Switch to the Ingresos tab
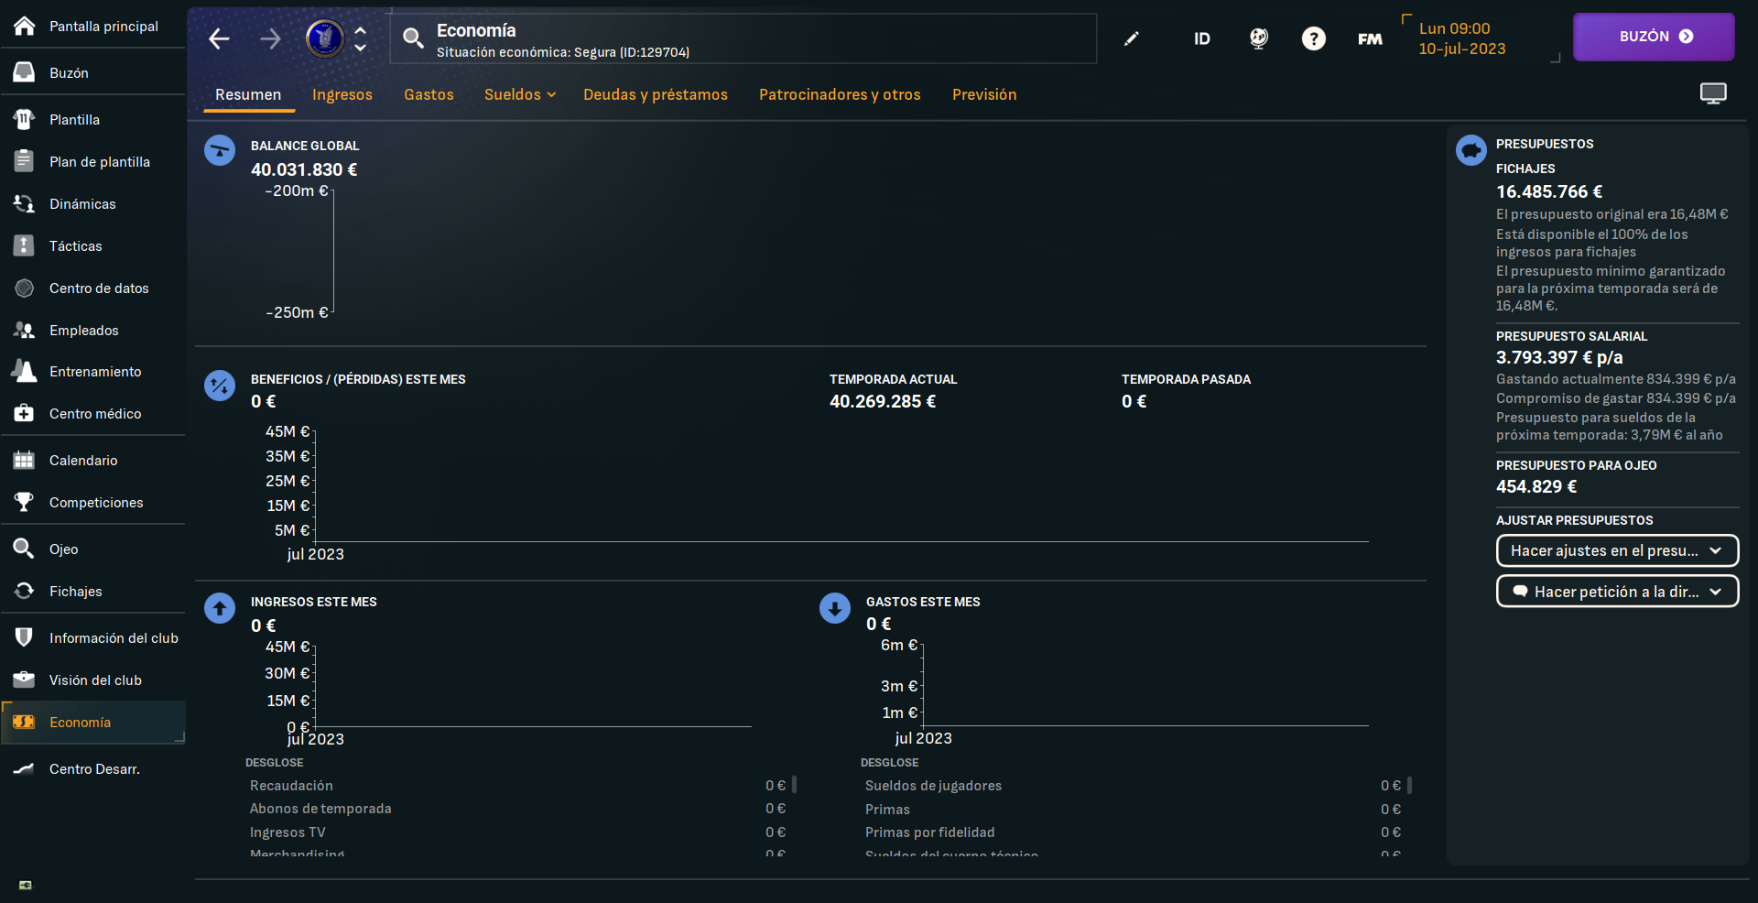Screen dimensions: 1758x903 (x=342, y=94)
